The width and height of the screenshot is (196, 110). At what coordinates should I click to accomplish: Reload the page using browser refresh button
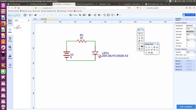(15, 8)
